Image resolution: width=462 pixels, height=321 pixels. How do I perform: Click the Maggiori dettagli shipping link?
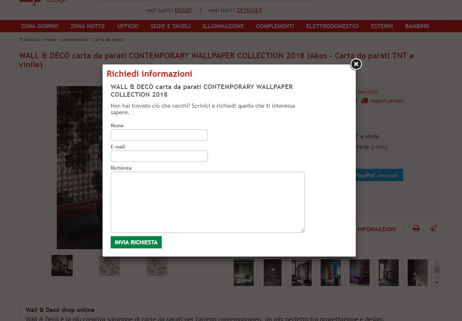(x=387, y=101)
